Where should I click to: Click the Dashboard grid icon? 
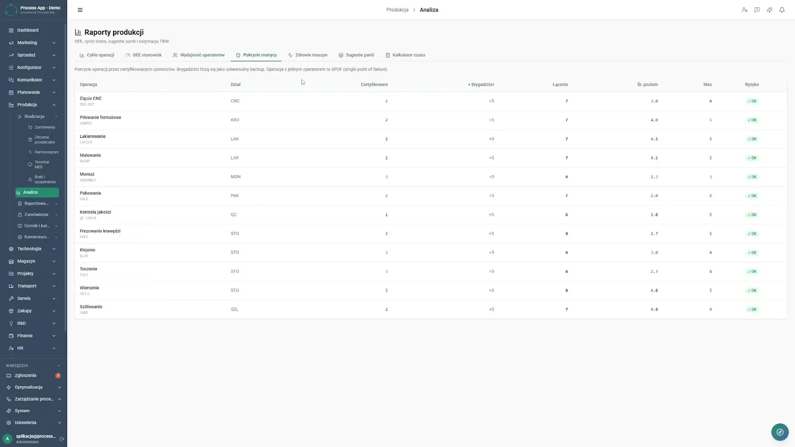(11, 30)
